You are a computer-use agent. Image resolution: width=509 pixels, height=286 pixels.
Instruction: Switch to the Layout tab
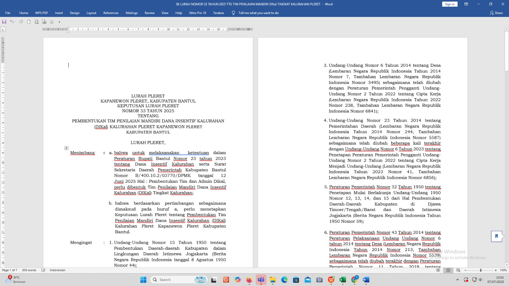click(x=91, y=13)
